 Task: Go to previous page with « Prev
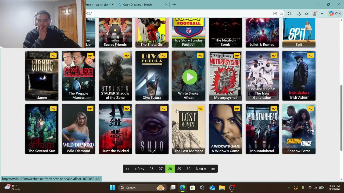(x=139, y=169)
